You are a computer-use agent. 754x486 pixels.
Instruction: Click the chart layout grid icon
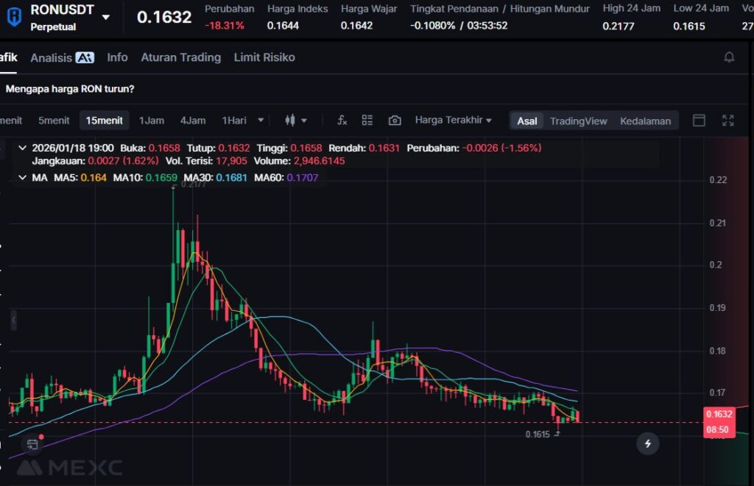pos(367,121)
